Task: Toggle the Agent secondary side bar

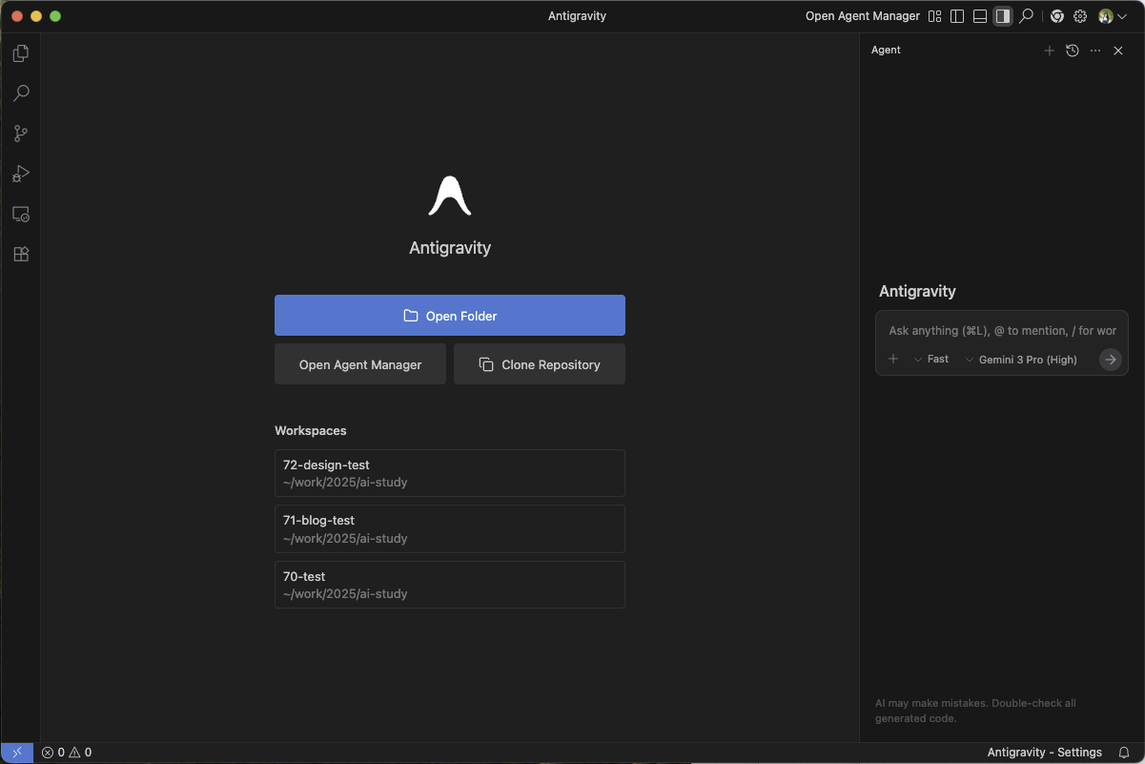Action: point(1003,16)
